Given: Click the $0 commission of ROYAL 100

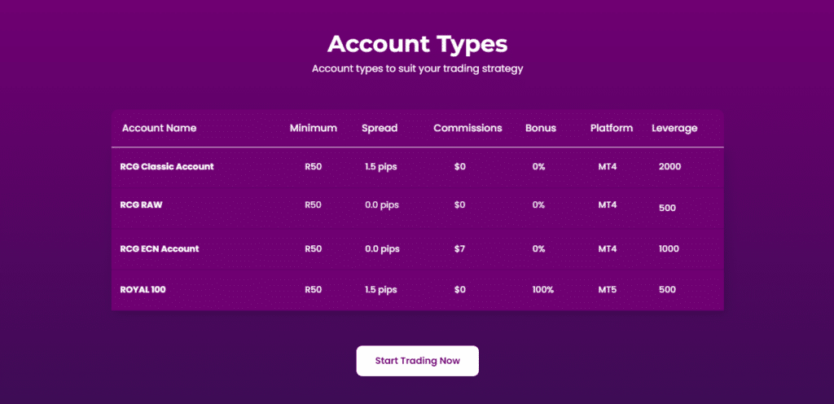Looking at the screenshot, I should pos(460,290).
